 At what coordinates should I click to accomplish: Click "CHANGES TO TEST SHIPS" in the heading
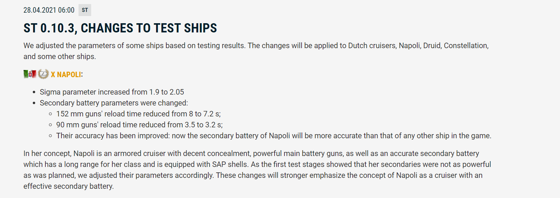click(149, 28)
